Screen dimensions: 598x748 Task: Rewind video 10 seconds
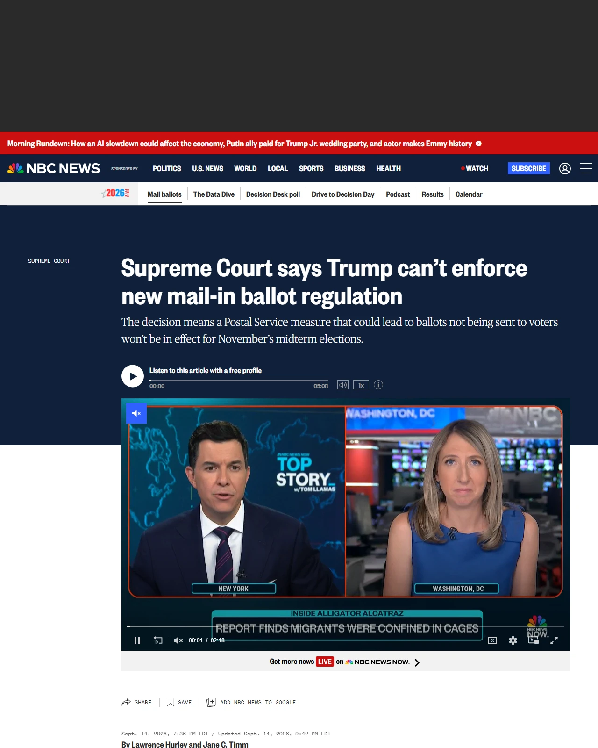[x=158, y=640]
